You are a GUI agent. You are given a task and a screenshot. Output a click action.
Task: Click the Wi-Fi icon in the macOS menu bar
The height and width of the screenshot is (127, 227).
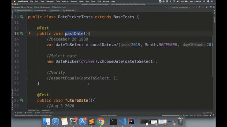(174, 1)
